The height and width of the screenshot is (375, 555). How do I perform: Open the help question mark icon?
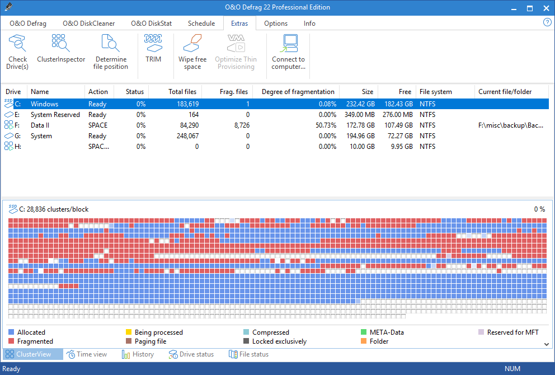[547, 22]
